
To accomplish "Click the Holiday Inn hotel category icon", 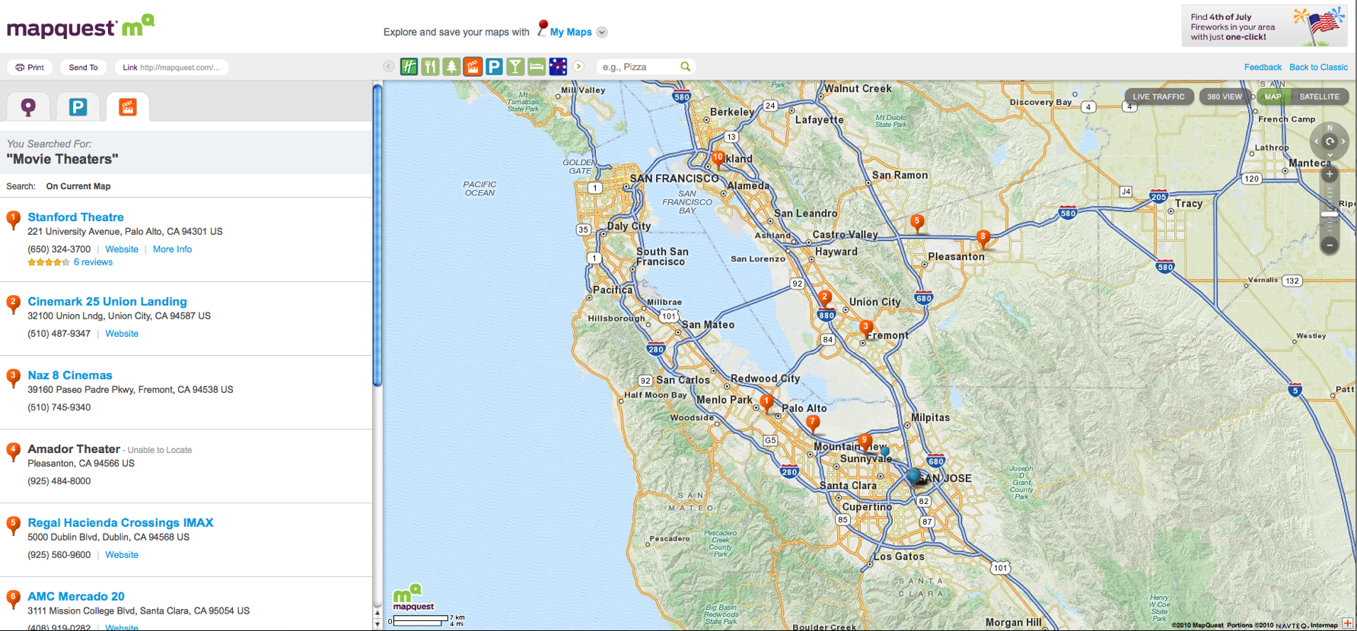I will (x=409, y=67).
